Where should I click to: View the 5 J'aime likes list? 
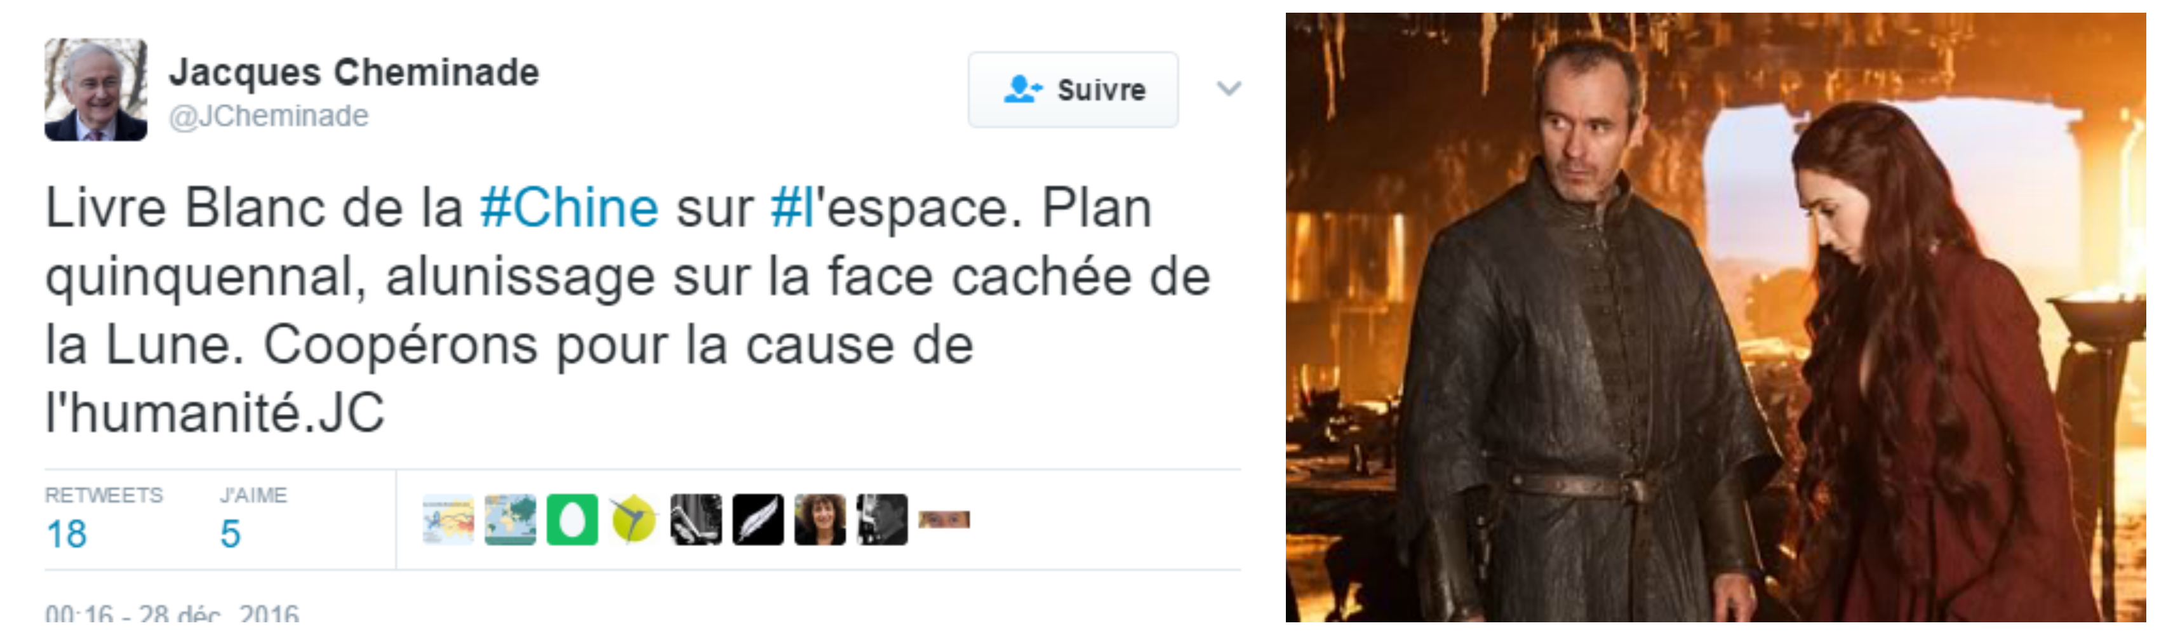(x=253, y=519)
